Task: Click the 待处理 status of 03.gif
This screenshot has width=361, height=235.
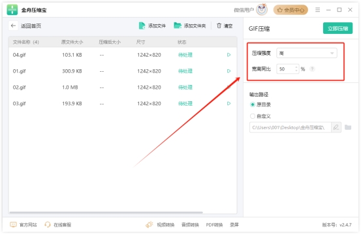Action: [x=185, y=104]
